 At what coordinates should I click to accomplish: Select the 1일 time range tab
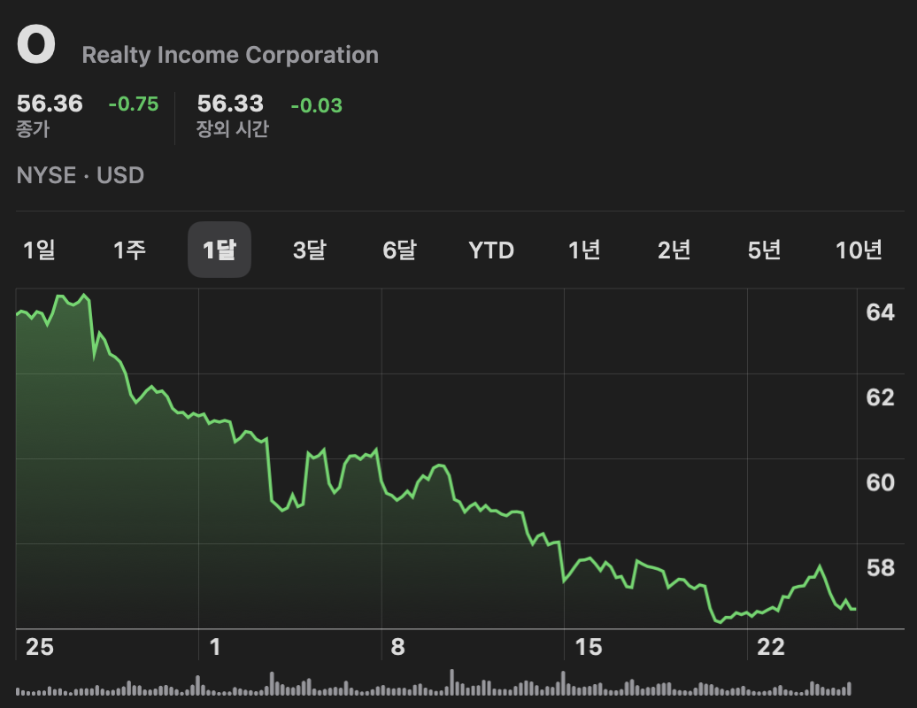pos(39,250)
